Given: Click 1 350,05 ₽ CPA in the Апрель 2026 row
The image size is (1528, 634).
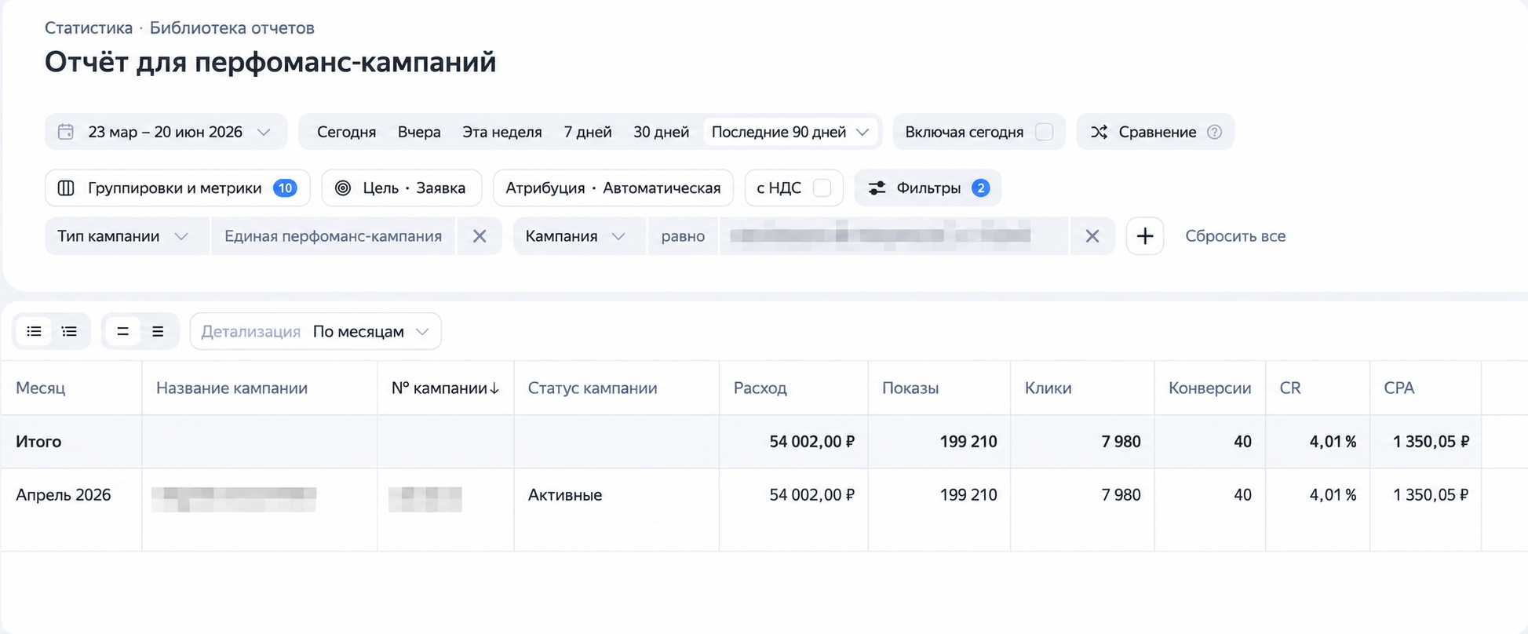Looking at the screenshot, I should pos(1431,495).
